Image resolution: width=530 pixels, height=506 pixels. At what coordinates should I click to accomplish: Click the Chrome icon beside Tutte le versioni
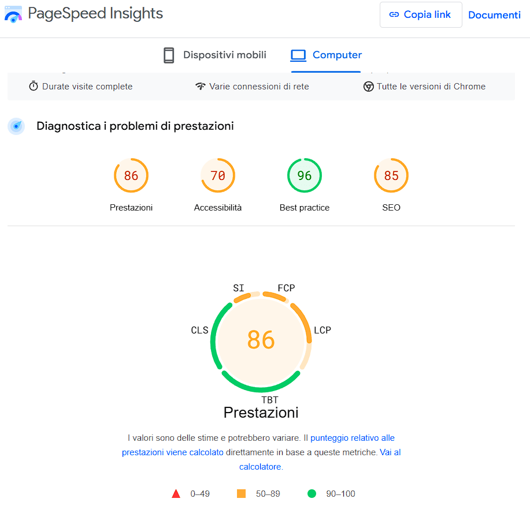coord(368,87)
